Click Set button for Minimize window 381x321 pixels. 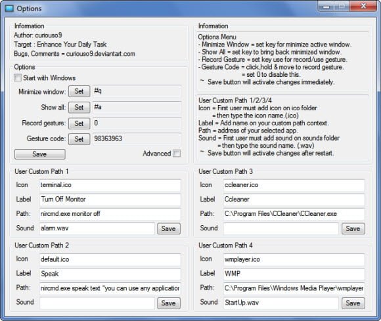79,91
